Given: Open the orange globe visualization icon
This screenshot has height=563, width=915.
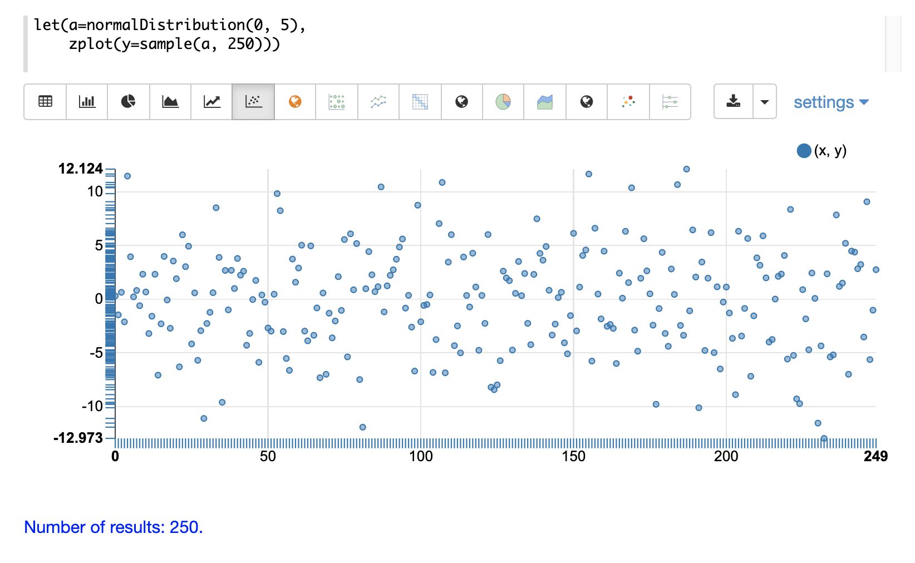Looking at the screenshot, I should (295, 102).
